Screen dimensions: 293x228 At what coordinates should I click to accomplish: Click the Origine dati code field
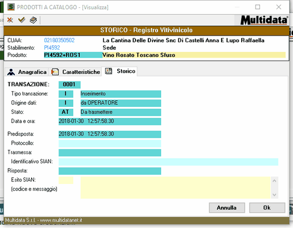(66, 103)
